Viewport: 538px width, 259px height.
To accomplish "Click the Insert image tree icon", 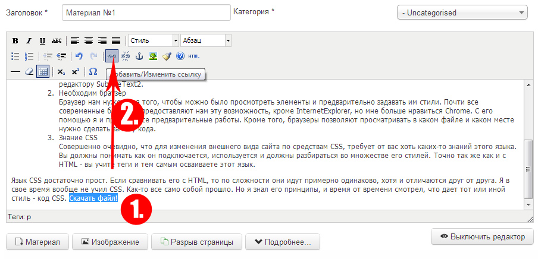I will click(x=153, y=56).
